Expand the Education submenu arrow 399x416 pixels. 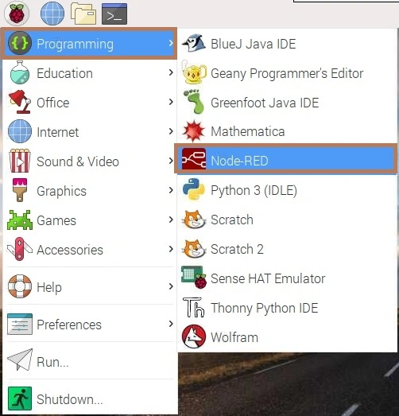pyautogui.click(x=171, y=72)
